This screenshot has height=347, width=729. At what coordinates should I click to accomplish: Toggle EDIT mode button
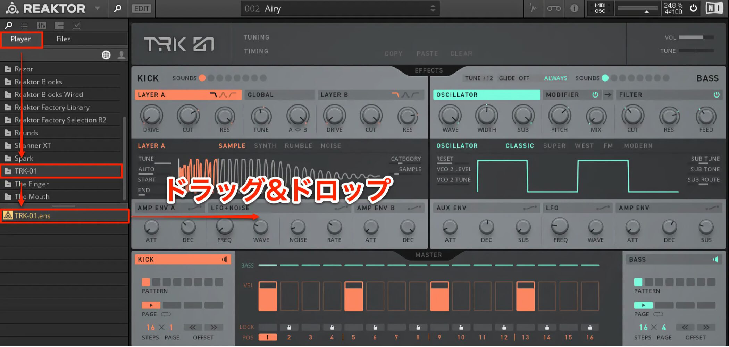click(142, 8)
